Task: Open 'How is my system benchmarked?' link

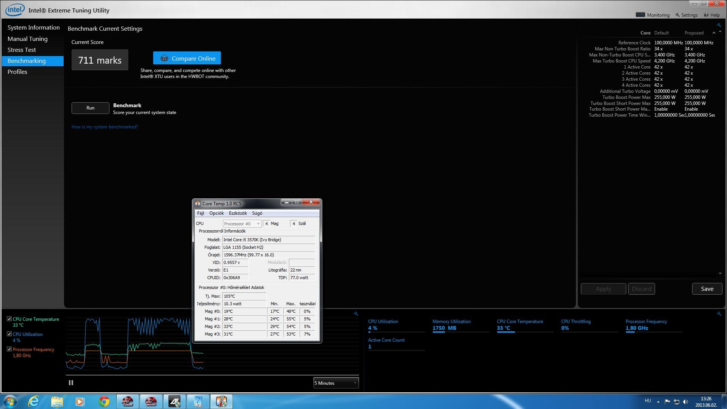Action: click(105, 127)
